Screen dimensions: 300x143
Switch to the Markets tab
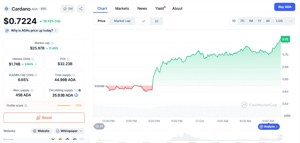click(122, 8)
